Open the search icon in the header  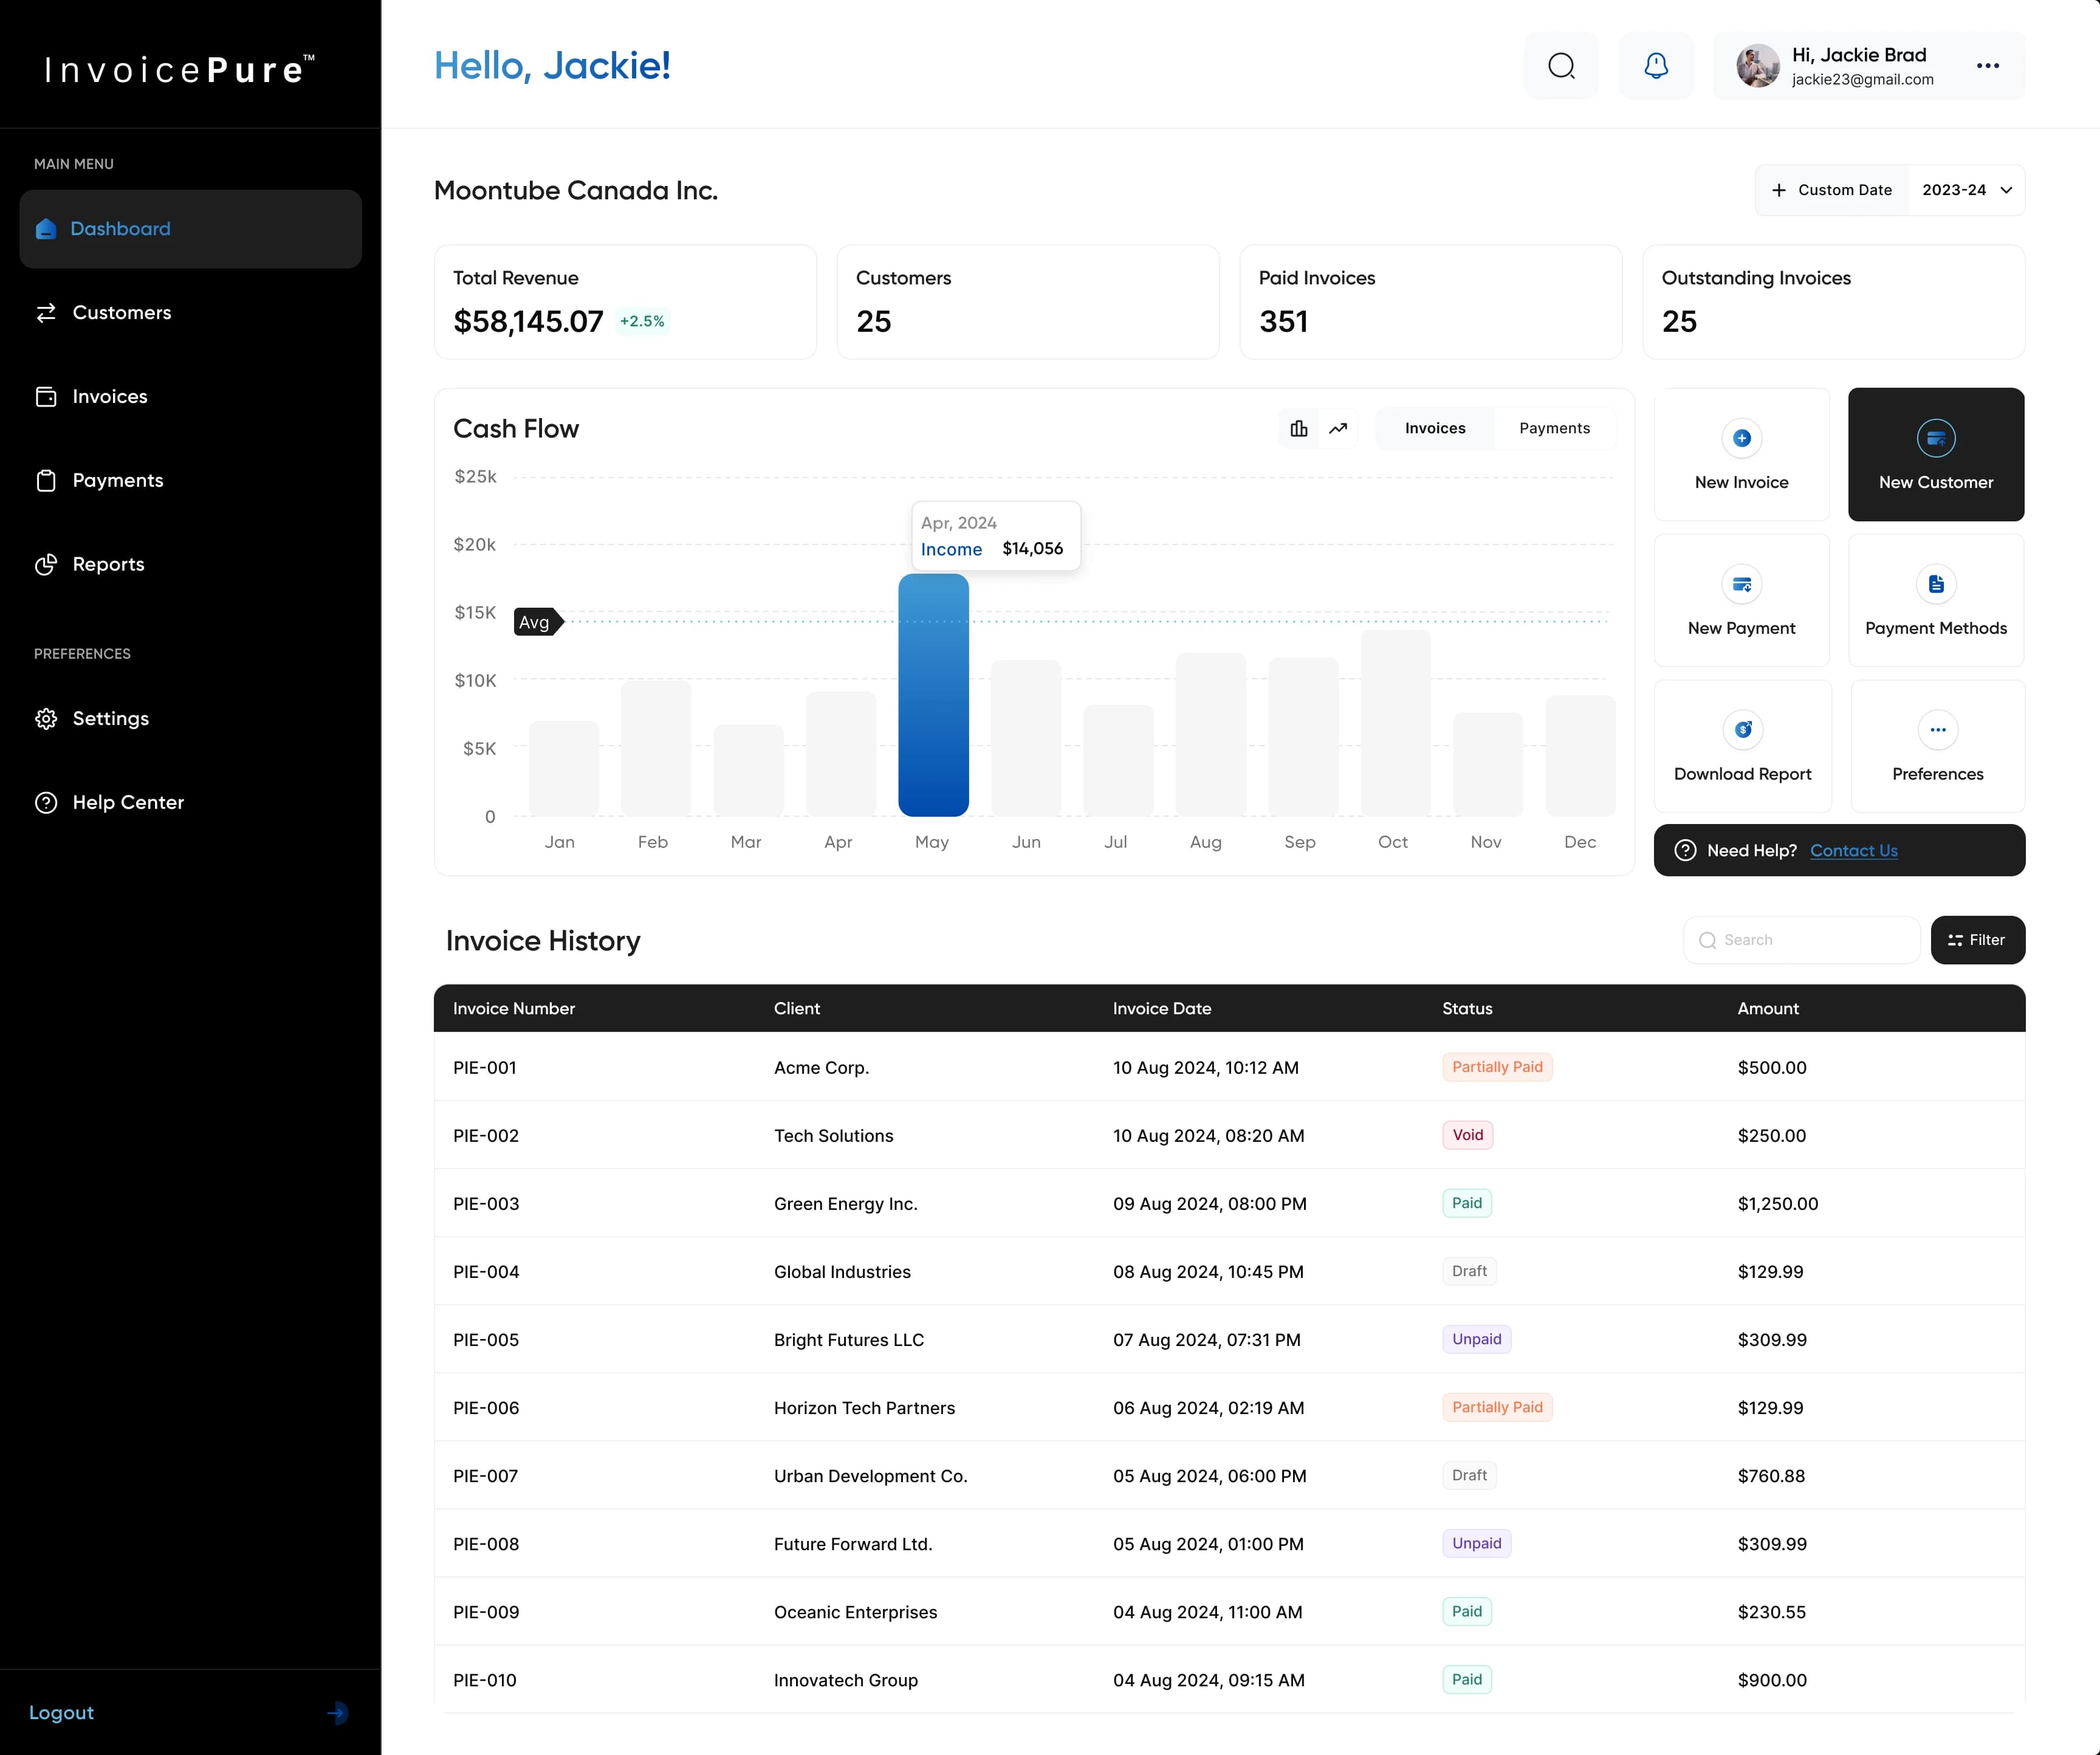coord(1561,66)
